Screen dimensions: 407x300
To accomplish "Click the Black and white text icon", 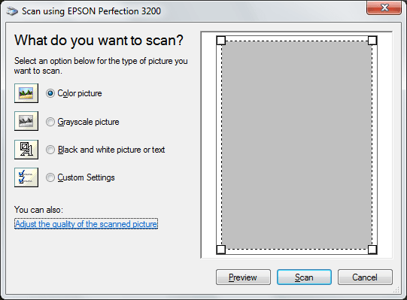I will click(x=26, y=150).
